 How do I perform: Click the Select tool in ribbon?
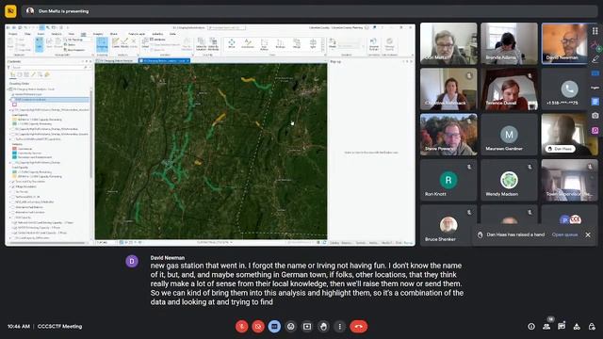coord(145,43)
